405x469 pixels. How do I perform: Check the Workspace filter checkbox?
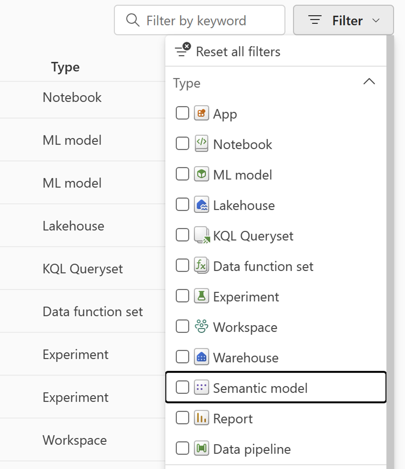pos(183,326)
